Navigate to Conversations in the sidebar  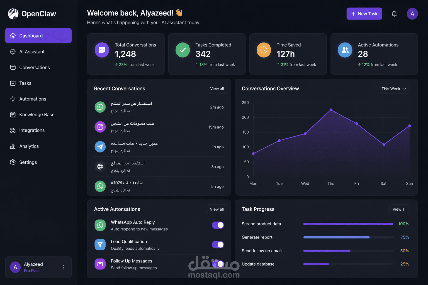coord(38,67)
